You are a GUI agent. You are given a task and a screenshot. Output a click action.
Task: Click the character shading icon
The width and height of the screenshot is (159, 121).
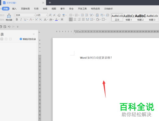[62, 19]
